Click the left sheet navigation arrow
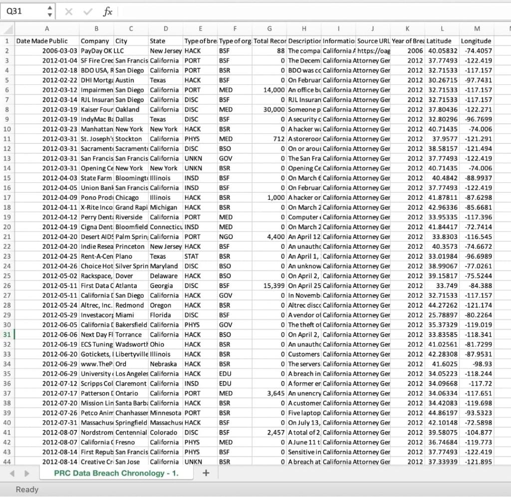511x497 pixels. click(12, 473)
